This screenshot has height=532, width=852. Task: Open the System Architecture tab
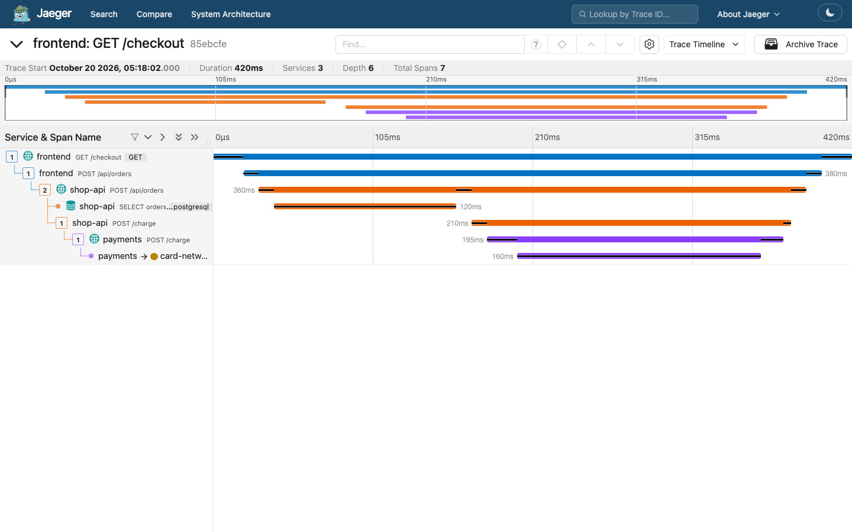(x=231, y=14)
